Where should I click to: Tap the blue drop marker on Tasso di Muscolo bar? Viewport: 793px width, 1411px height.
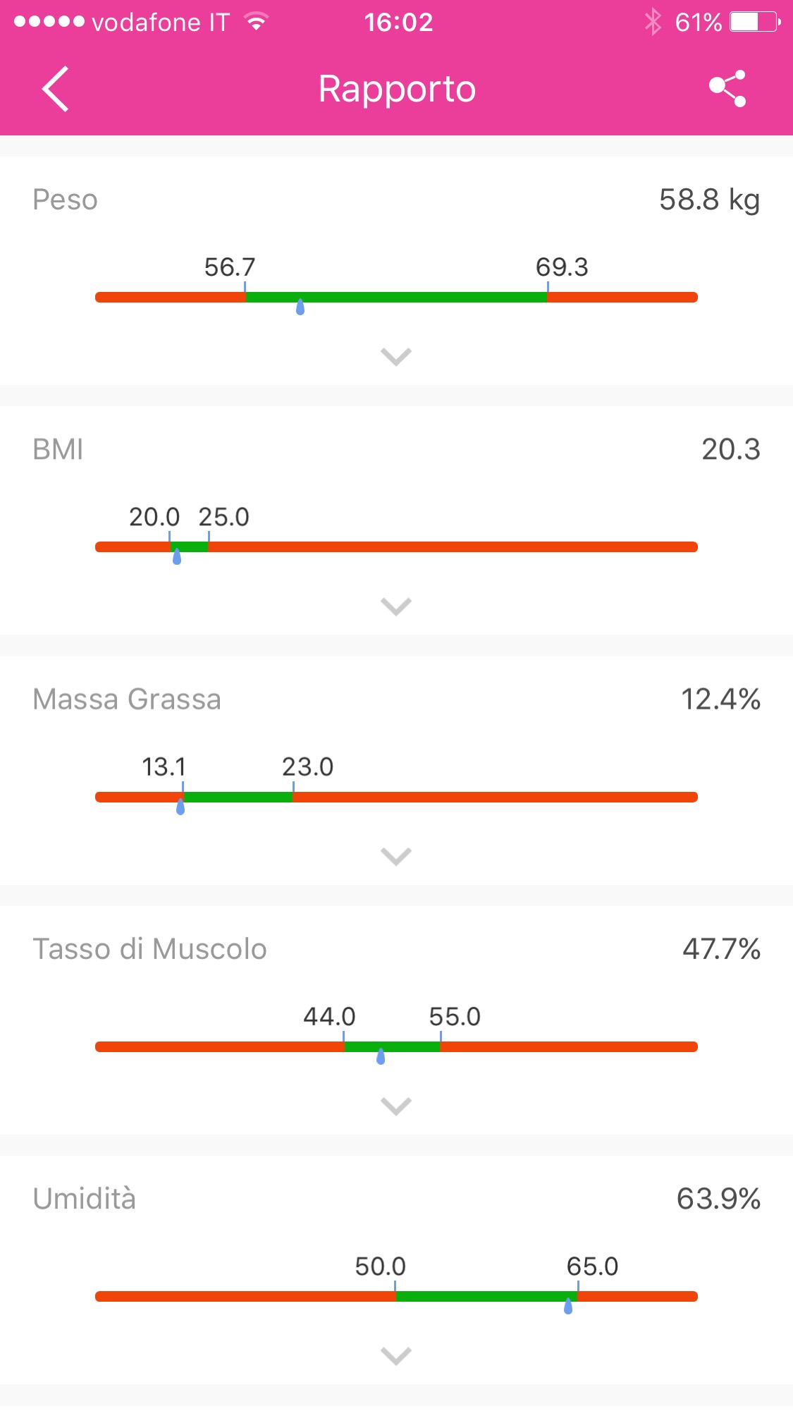pyautogui.click(x=381, y=1056)
